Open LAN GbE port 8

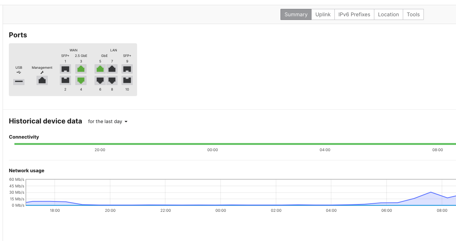click(x=112, y=80)
